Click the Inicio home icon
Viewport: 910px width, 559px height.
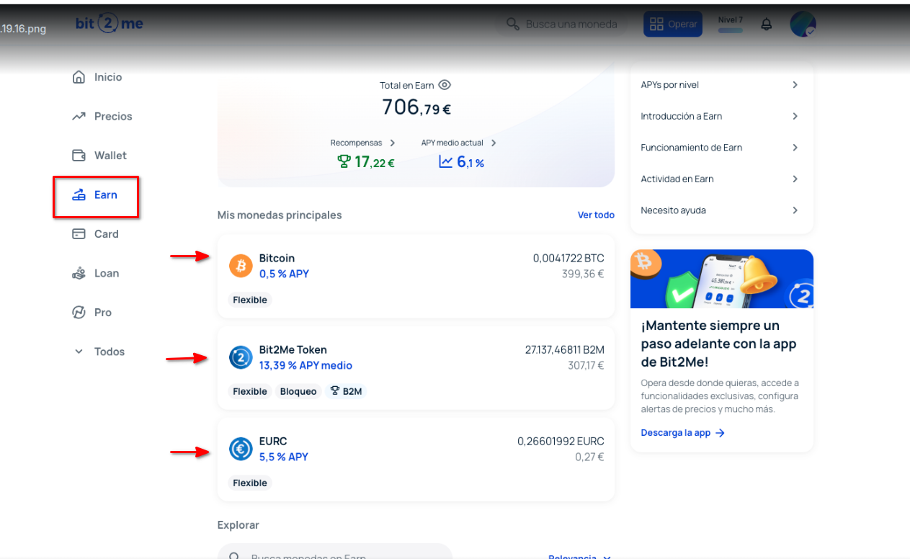[79, 77]
